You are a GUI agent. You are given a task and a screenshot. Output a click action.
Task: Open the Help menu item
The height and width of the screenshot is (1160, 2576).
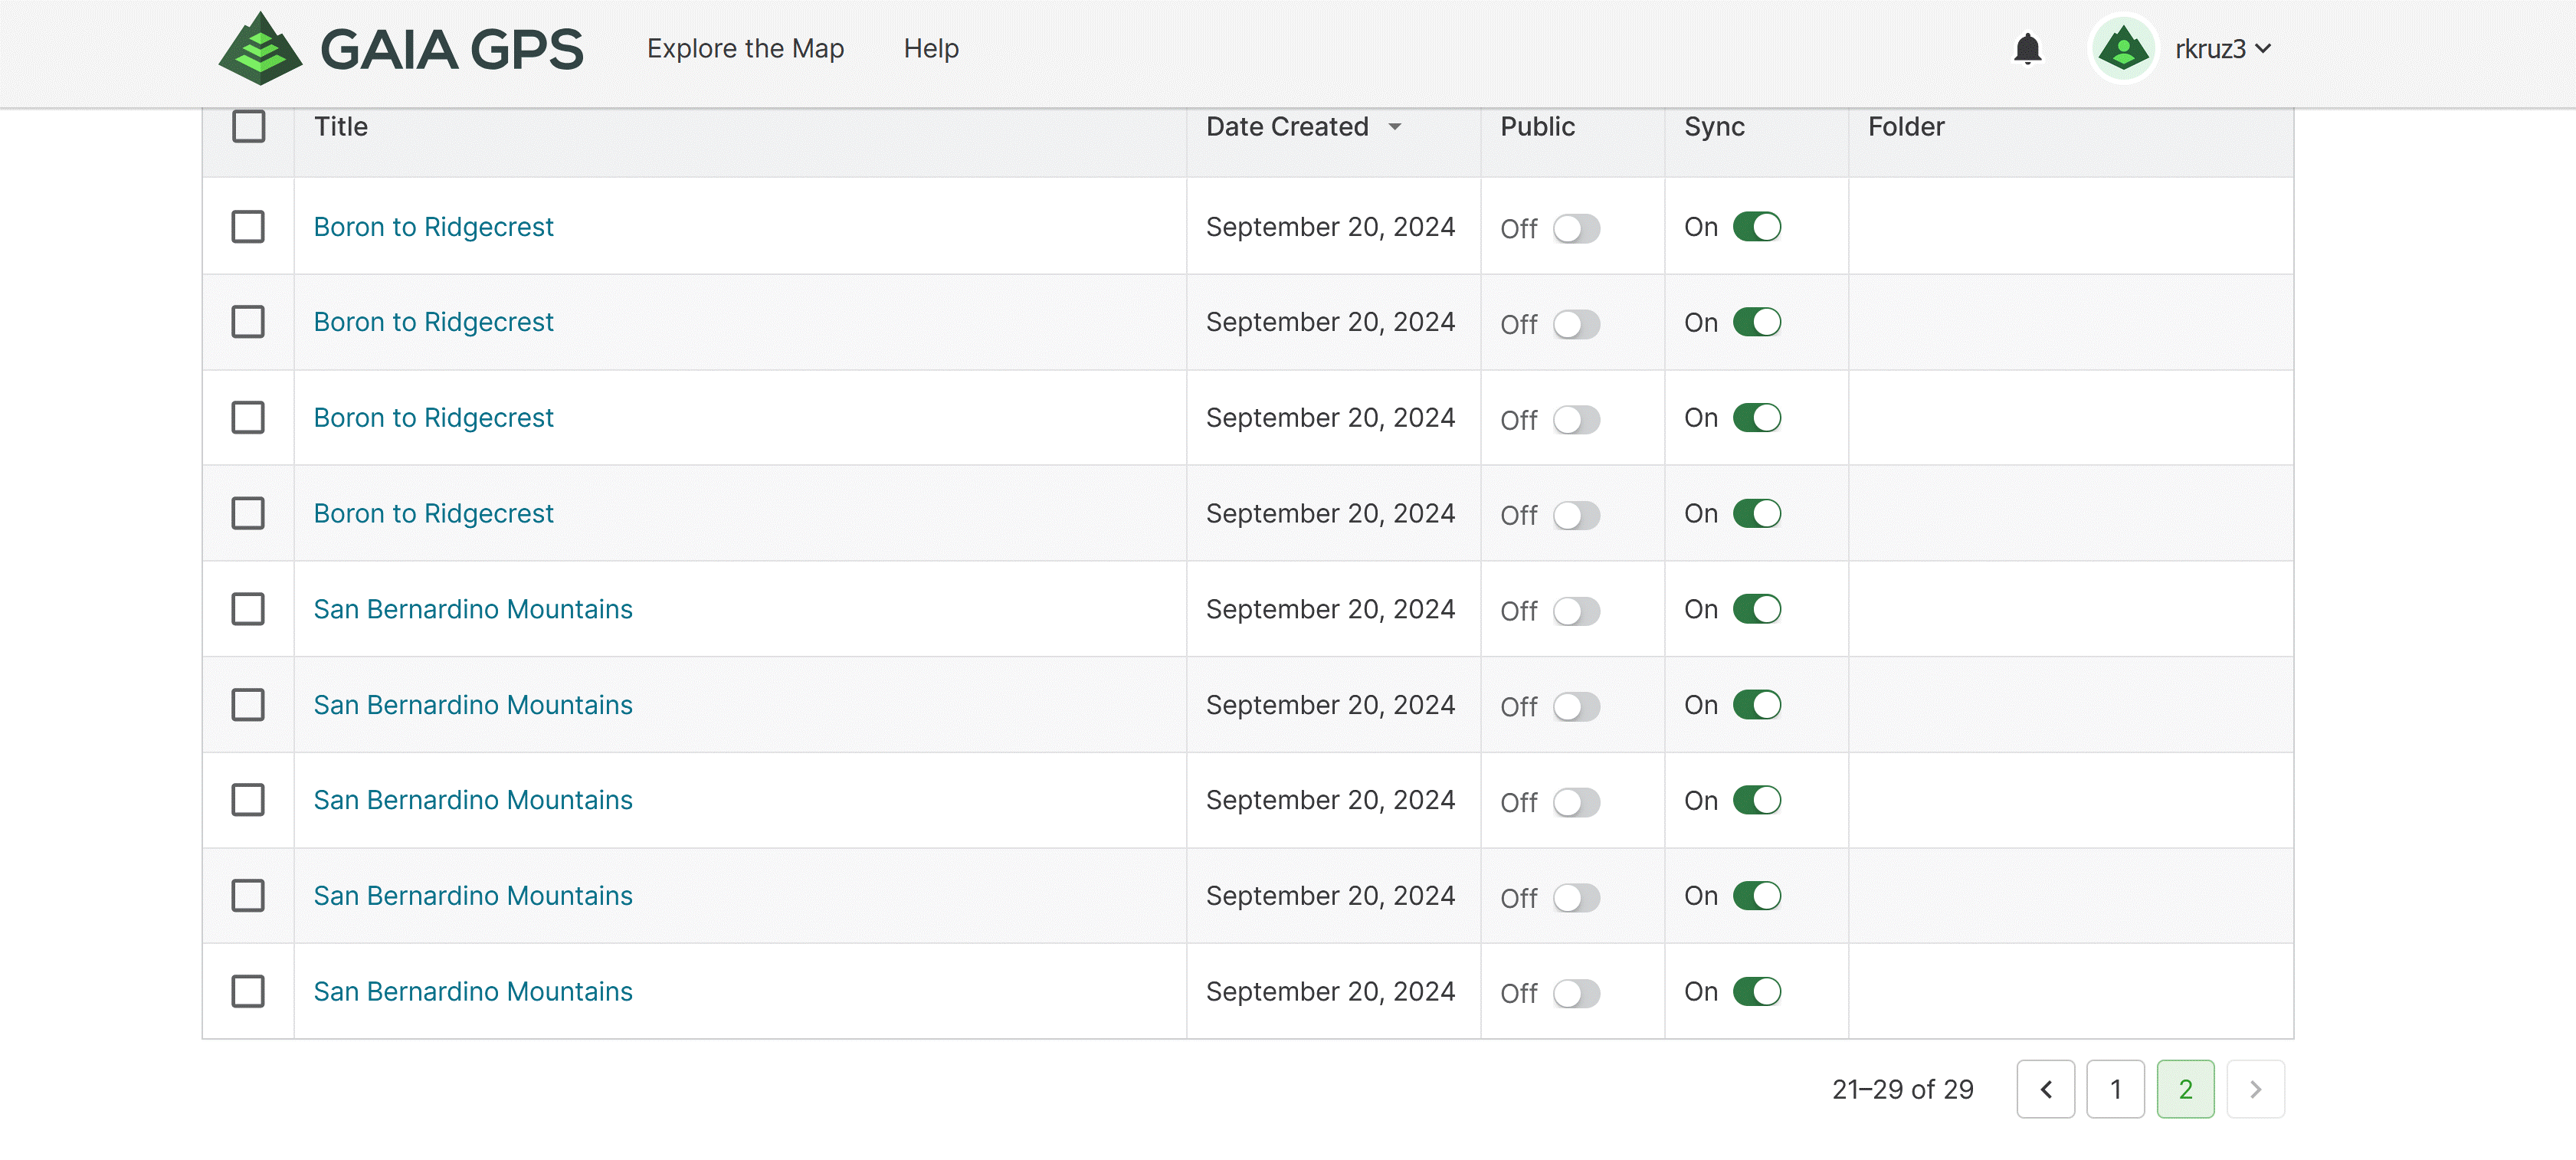(x=930, y=49)
